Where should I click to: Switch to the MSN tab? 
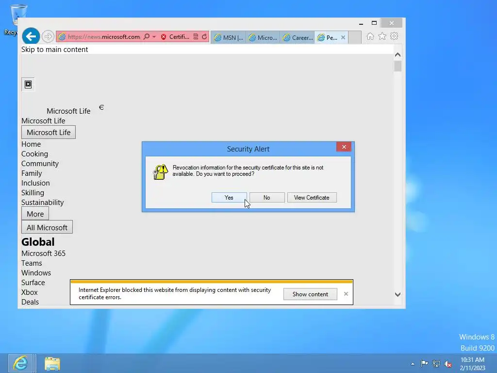[228, 37]
